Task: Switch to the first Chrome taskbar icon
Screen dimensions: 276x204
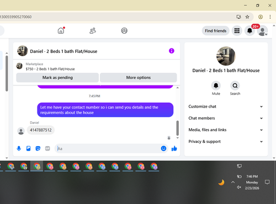Action: coord(11,167)
